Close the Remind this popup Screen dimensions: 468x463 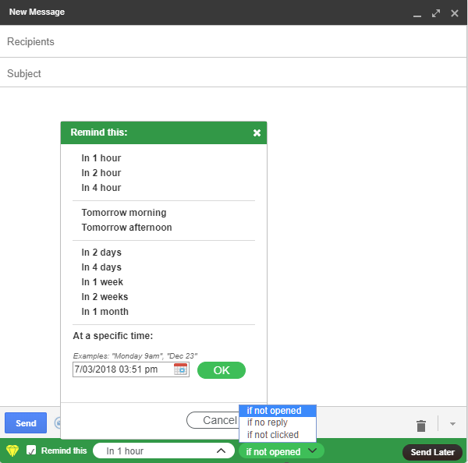point(257,133)
